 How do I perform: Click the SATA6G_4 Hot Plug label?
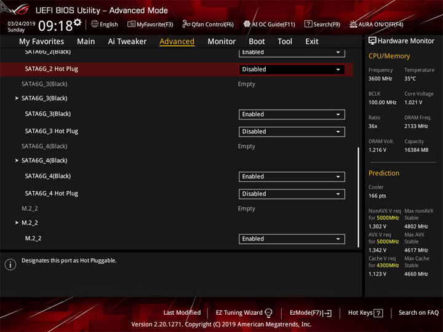tap(52, 194)
